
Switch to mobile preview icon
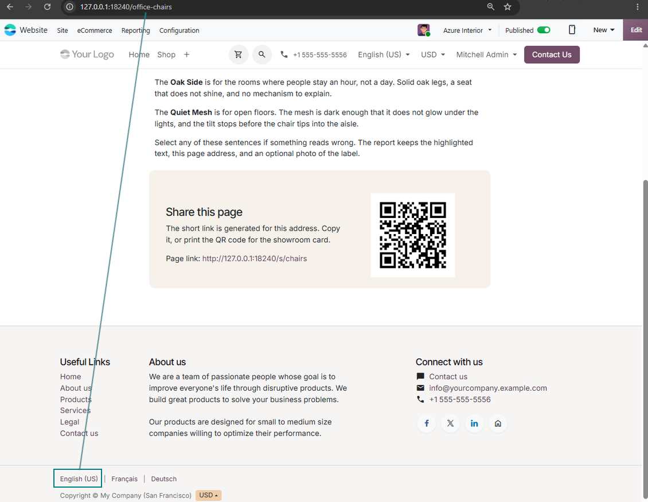click(572, 30)
